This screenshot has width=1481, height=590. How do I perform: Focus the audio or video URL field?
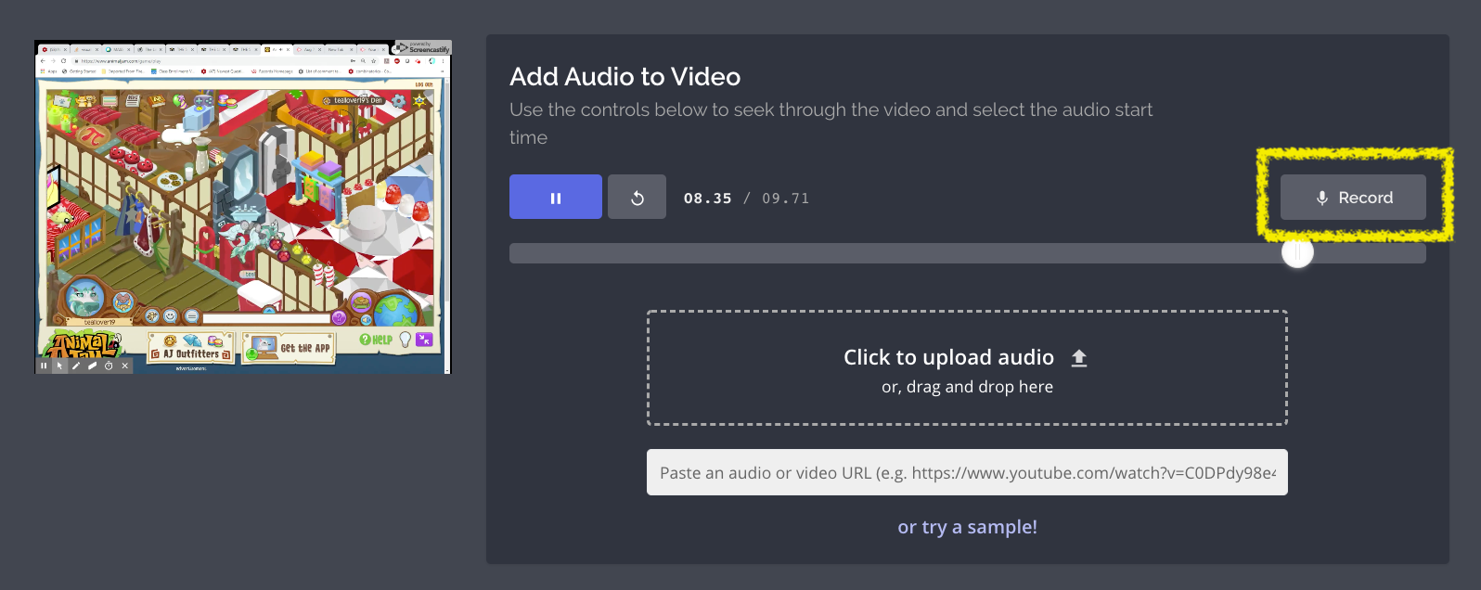(967, 472)
